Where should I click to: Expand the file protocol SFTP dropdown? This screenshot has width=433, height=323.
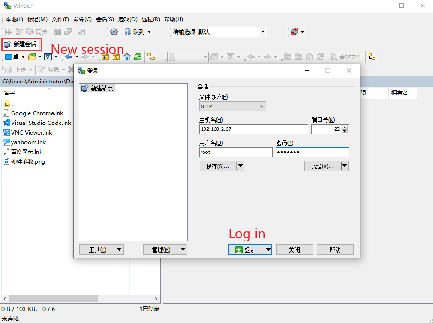[x=233, y=106]
